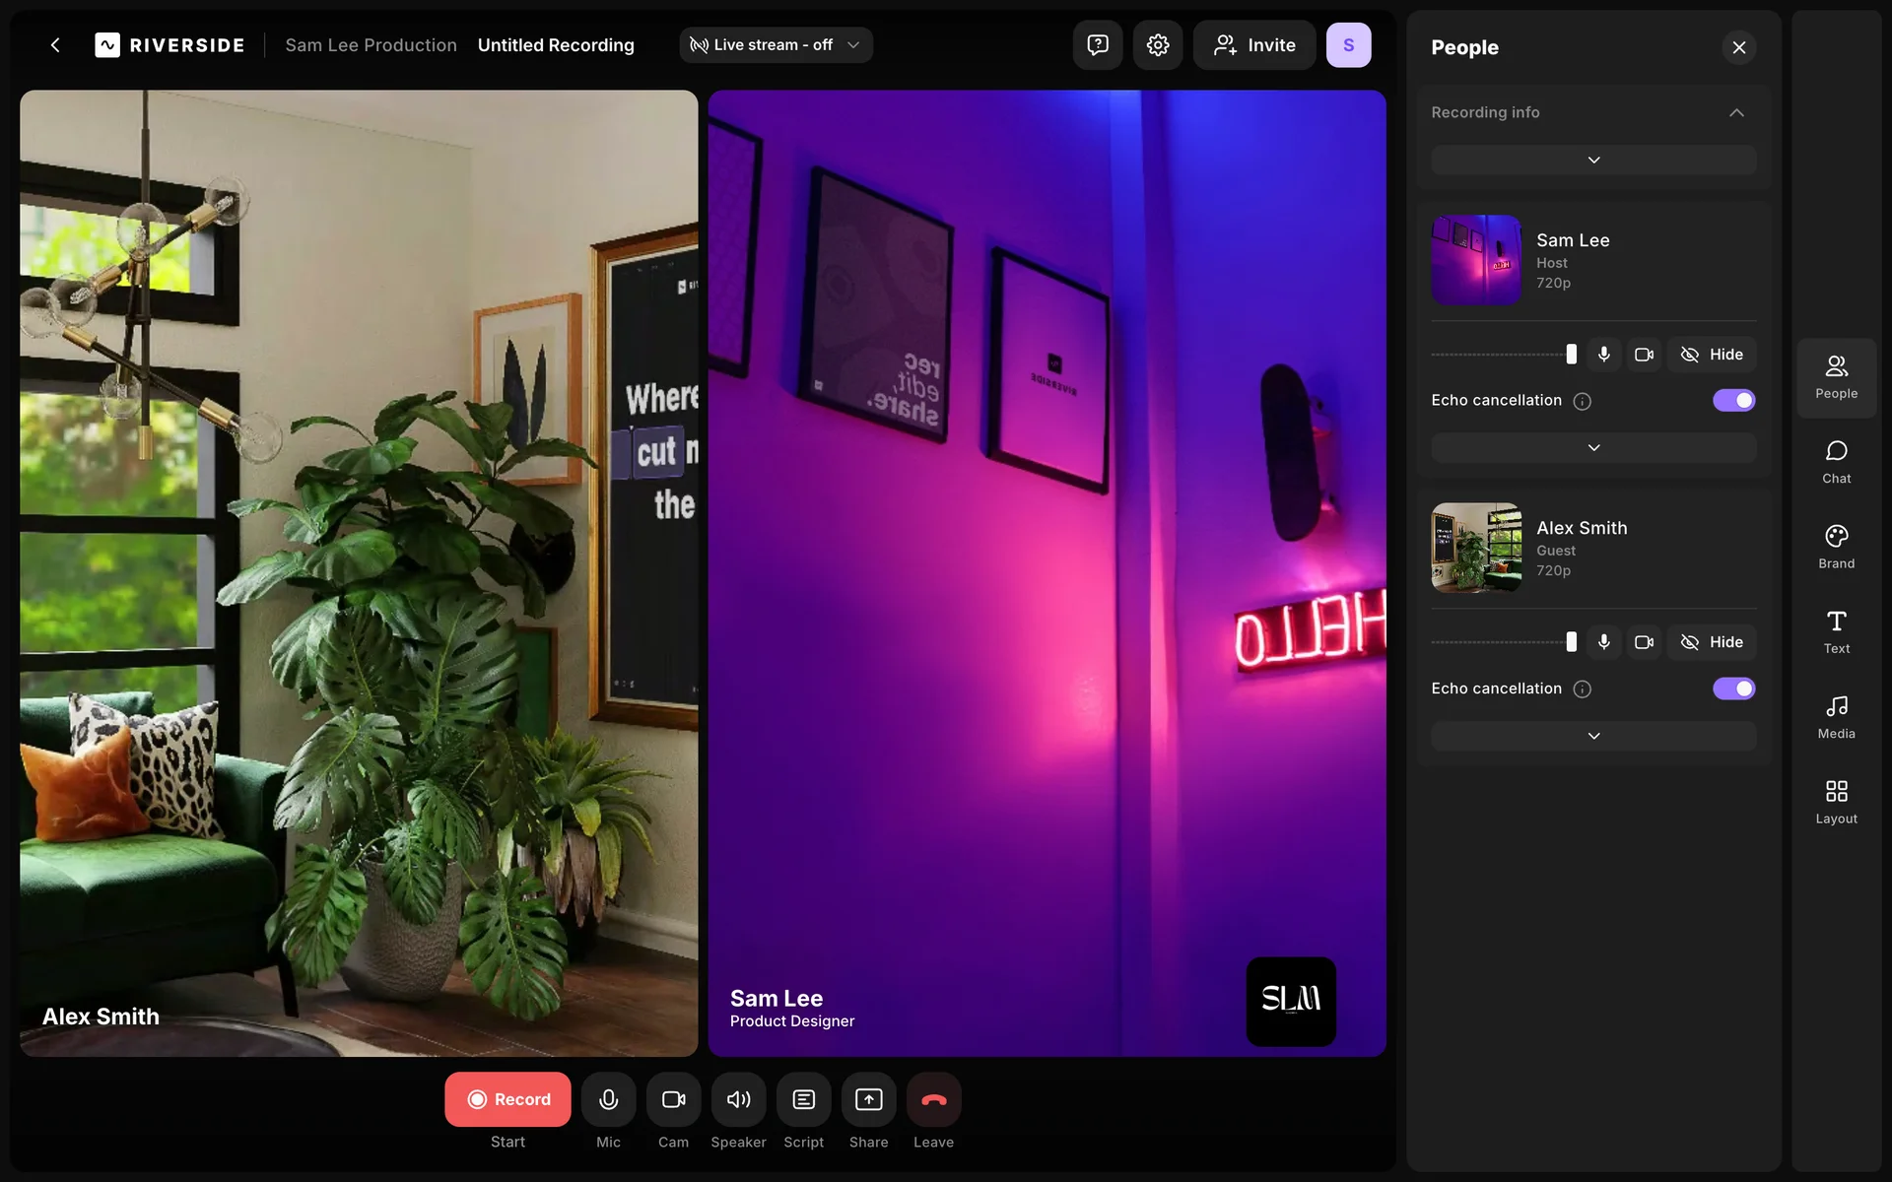Click the help chat question icon

pyautogui.click(x=1097, y=45)
